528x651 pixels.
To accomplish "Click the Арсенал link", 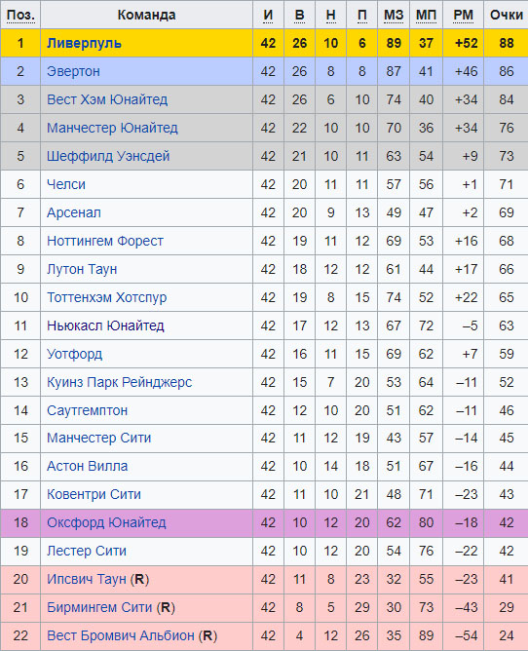I will click(73, 212).
